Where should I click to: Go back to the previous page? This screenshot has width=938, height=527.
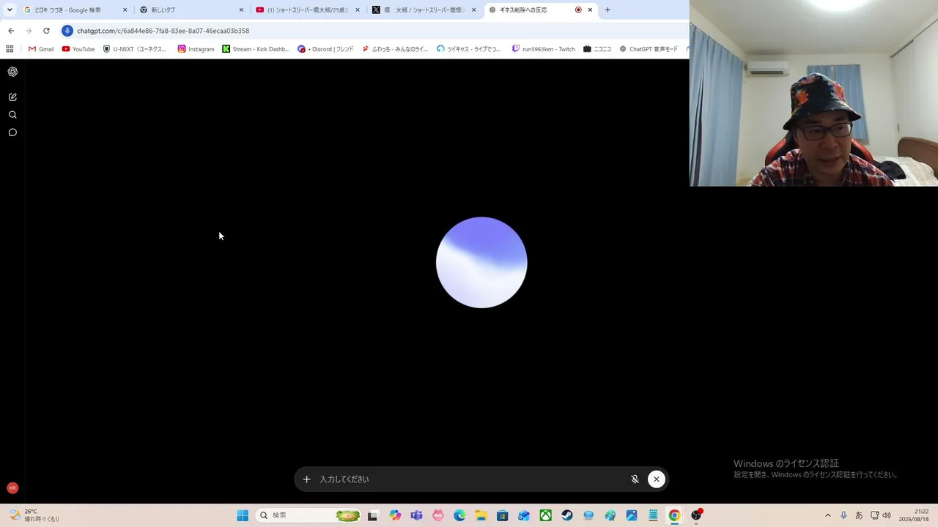(x=11, y=31)
